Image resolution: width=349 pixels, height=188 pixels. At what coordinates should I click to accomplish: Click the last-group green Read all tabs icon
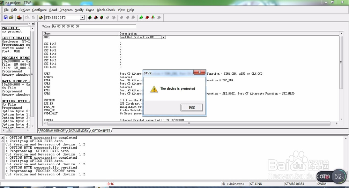click(x=141, y=17)
